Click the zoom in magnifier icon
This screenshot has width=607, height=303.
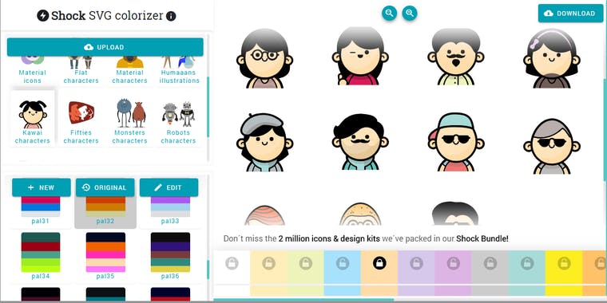point(410,13)
